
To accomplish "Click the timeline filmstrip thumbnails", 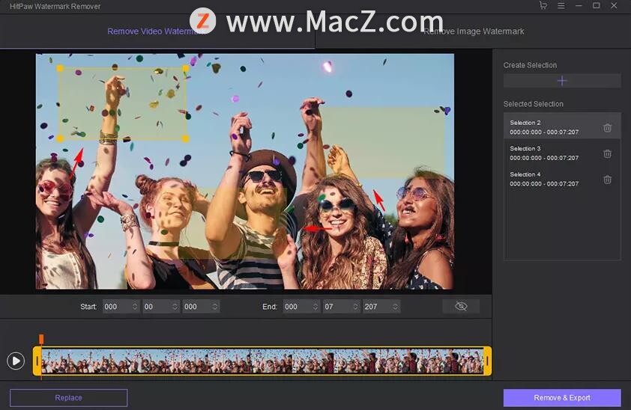I will [262, 361].
